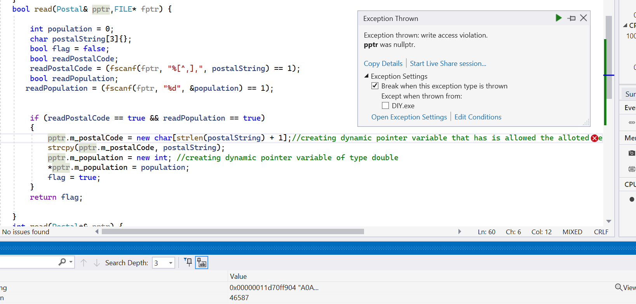
Task: Click the CPU record circle icon
Action: 632,199
